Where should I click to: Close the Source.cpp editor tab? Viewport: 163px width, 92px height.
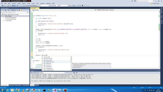(x=39, y=8)
